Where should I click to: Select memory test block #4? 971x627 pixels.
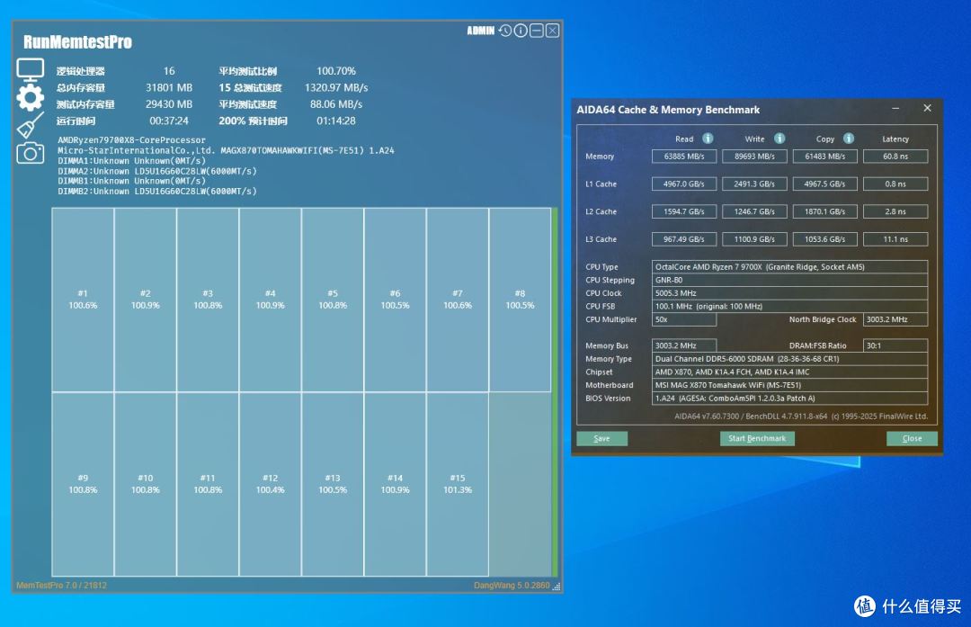271,300
